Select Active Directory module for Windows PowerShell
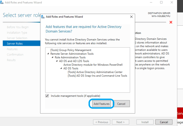The width and height of the screenshot is (183, 126). pyautogui.click(x=93, y=65)
